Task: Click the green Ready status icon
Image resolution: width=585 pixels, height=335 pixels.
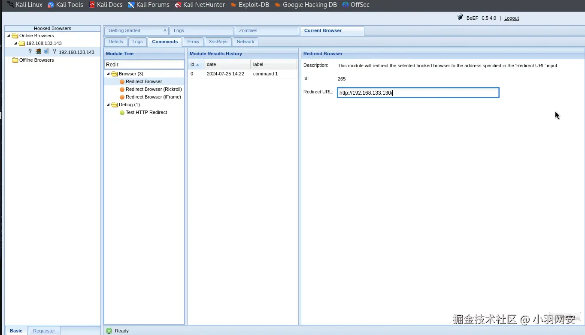Action: click(x=109, y=331)
